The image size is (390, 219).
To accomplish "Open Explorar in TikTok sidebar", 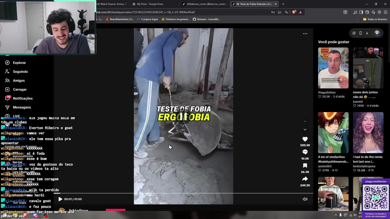I will point(19,63).
